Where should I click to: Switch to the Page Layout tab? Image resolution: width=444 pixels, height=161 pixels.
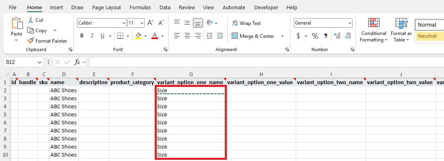[106, 7]
